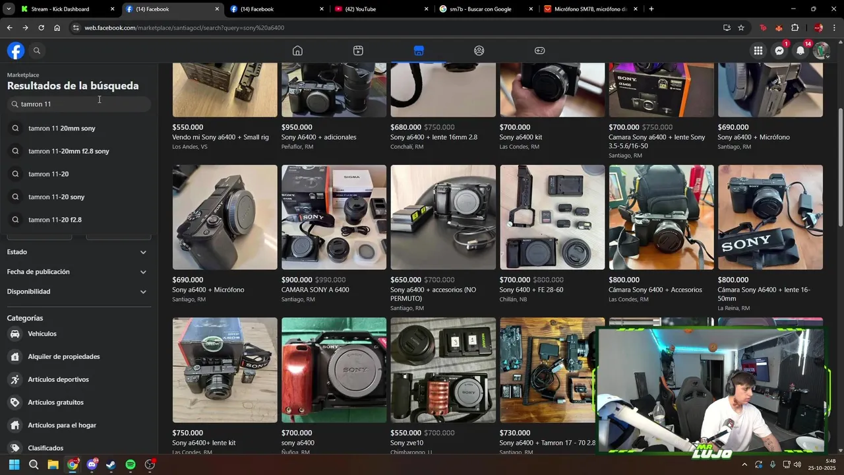Open the Gaming icon in top bar
Image resolution: width=844 pixels, height=475 pixels.
click(x=539, y=51)
